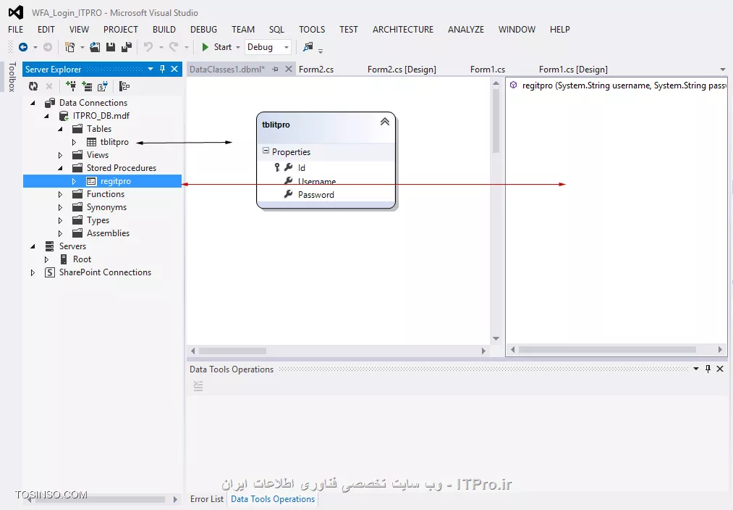Switch to the Form1.cs [Design] tab

coord(573,70)
